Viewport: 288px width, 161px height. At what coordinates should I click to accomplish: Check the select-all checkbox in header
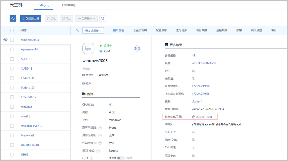point(12,30)
